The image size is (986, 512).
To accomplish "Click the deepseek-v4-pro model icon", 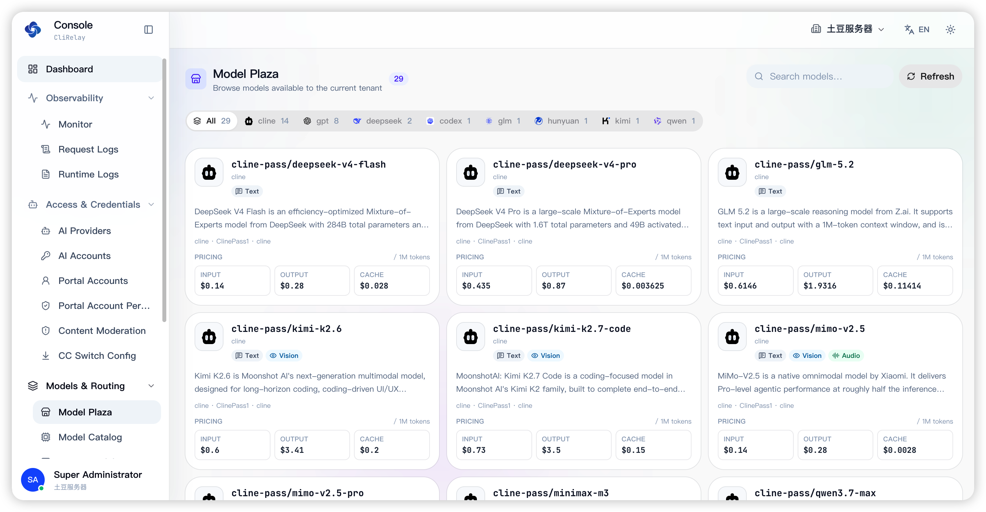I will pos(470,172).
